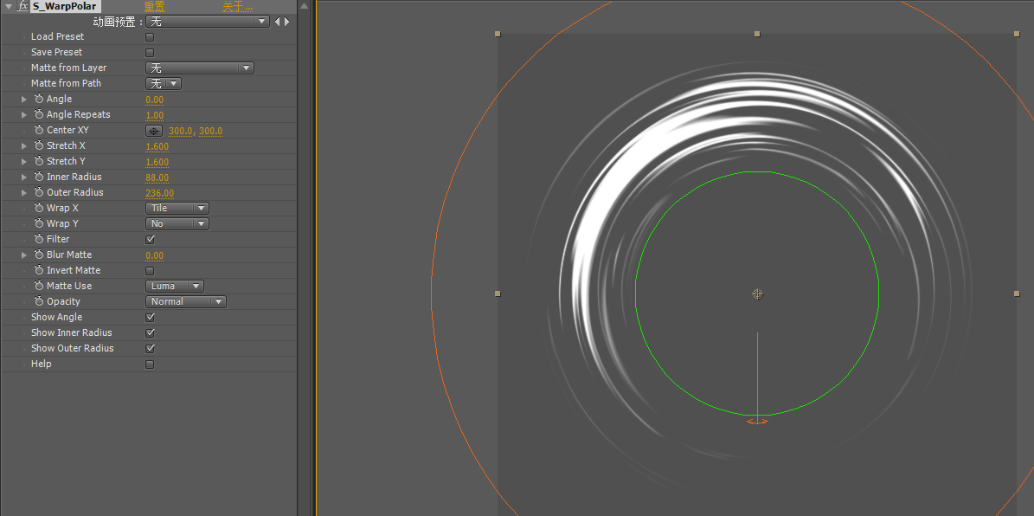Image resolution: width=1034 pixels, height=516 pixels.
Task: Uncheck the Show Outer Radius checkbox
Action: [x=150, y=348]
